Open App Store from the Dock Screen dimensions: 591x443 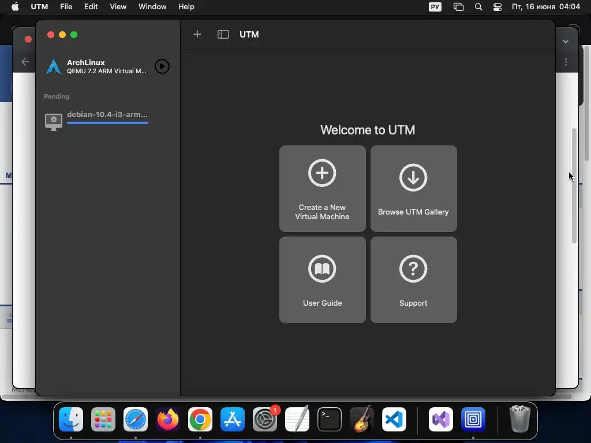tap(233, 419)
